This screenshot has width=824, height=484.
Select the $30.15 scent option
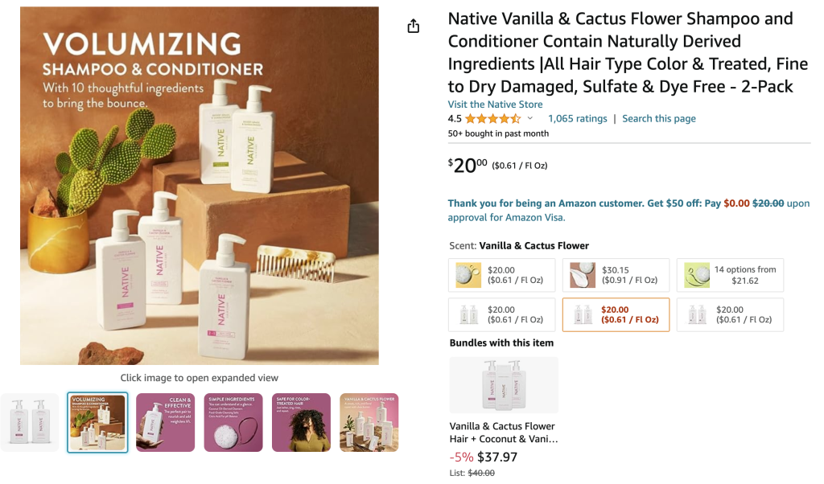(x=616, y=275)
